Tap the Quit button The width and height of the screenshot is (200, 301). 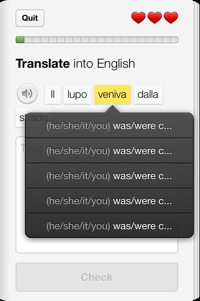click(30, 18)
